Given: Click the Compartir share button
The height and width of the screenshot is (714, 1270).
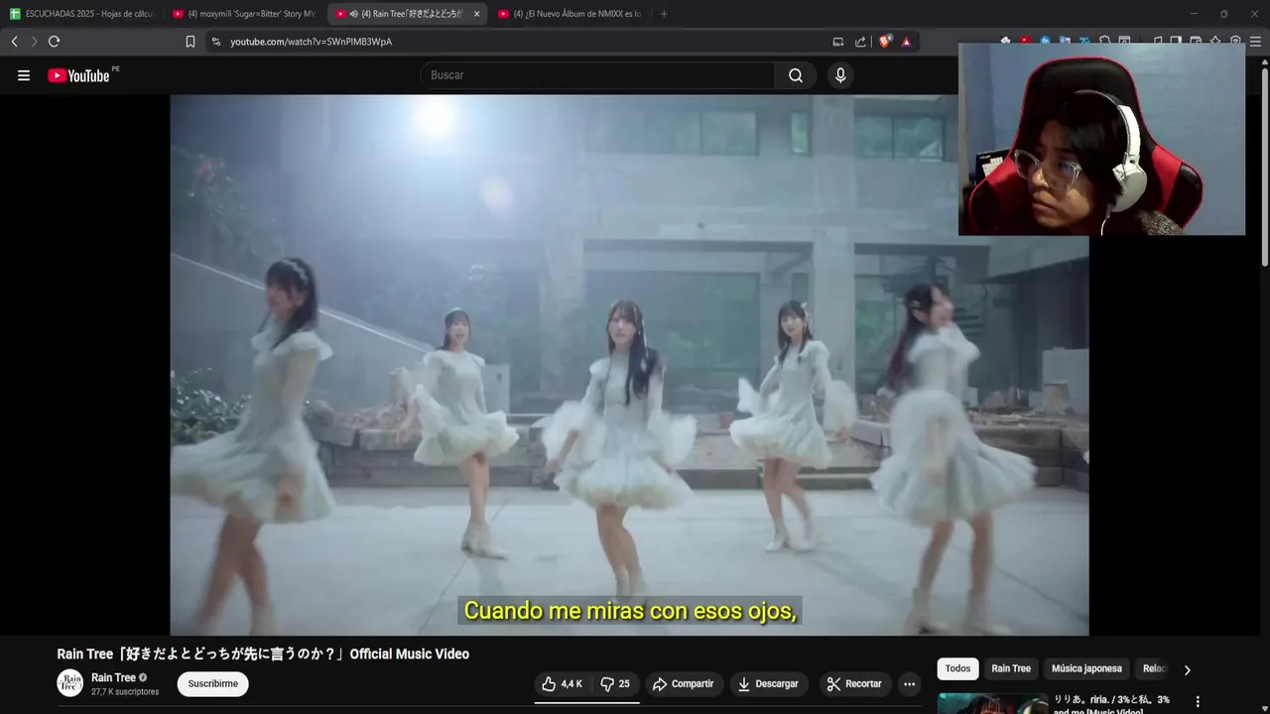Looking at the screenshot, I should point(683,684).
